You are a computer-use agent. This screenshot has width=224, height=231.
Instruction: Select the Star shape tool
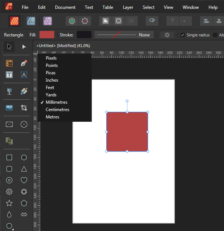9,203
